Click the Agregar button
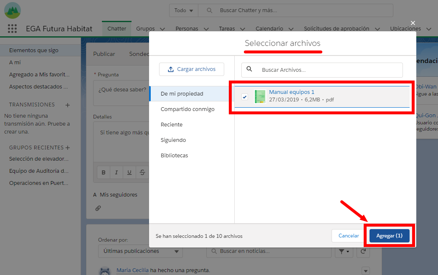This screenshot has width=438, height=275. click(389, 235)
